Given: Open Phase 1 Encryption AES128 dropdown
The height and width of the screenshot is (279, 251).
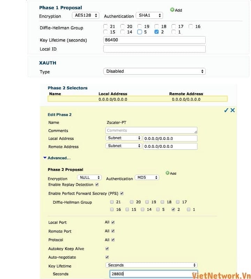Looking at the screenshot, I should pos(85,16).
